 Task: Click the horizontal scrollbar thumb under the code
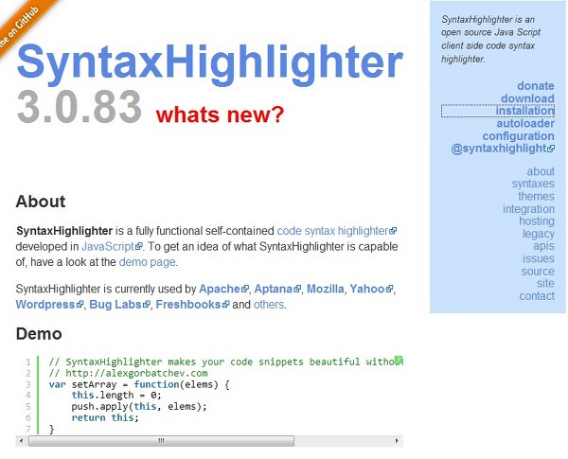161,441
